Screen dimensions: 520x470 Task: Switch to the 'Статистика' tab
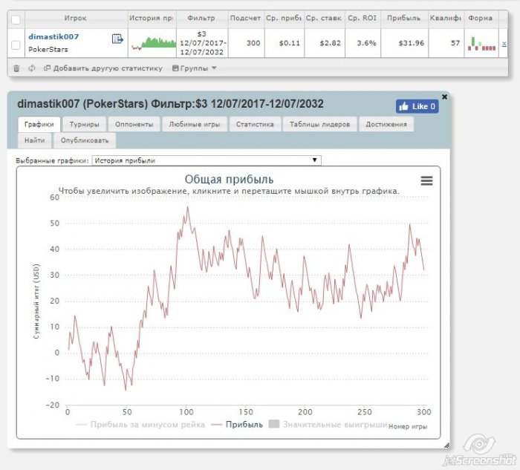click(x=255, y=124)
